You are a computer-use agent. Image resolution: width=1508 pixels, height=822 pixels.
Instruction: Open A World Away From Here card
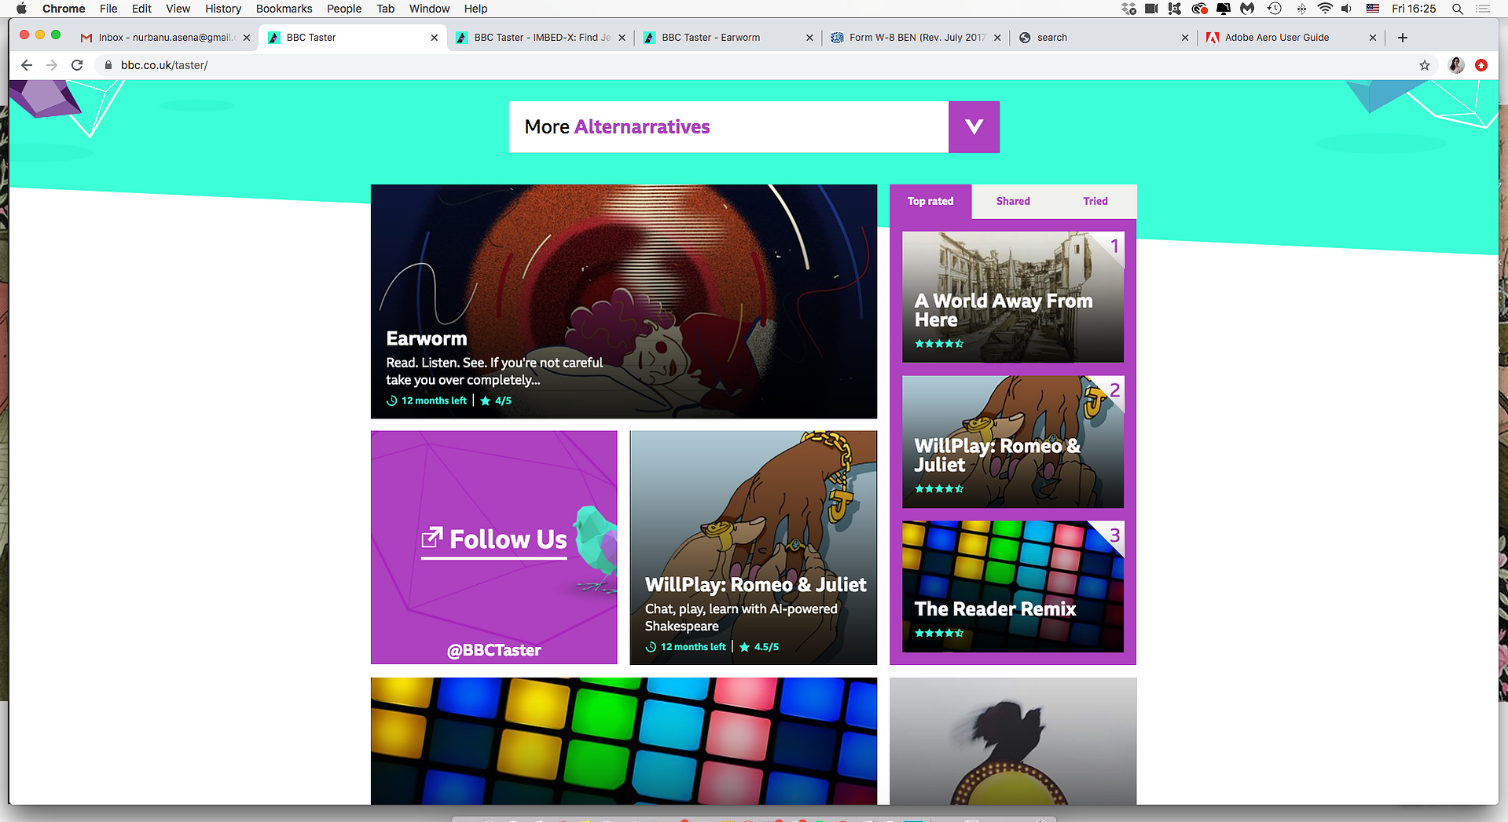point(1013,297)
